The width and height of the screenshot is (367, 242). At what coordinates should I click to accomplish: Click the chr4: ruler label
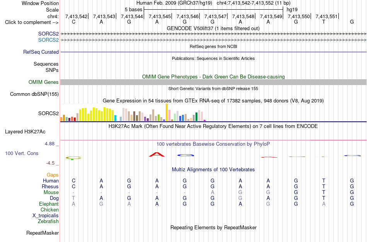coord(53,16)
